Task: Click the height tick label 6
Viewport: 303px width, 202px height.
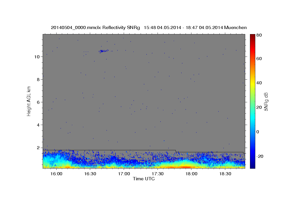Action: click(x=38, y=102)
